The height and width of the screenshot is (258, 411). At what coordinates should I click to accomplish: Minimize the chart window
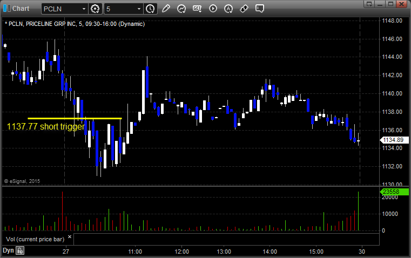380,4
